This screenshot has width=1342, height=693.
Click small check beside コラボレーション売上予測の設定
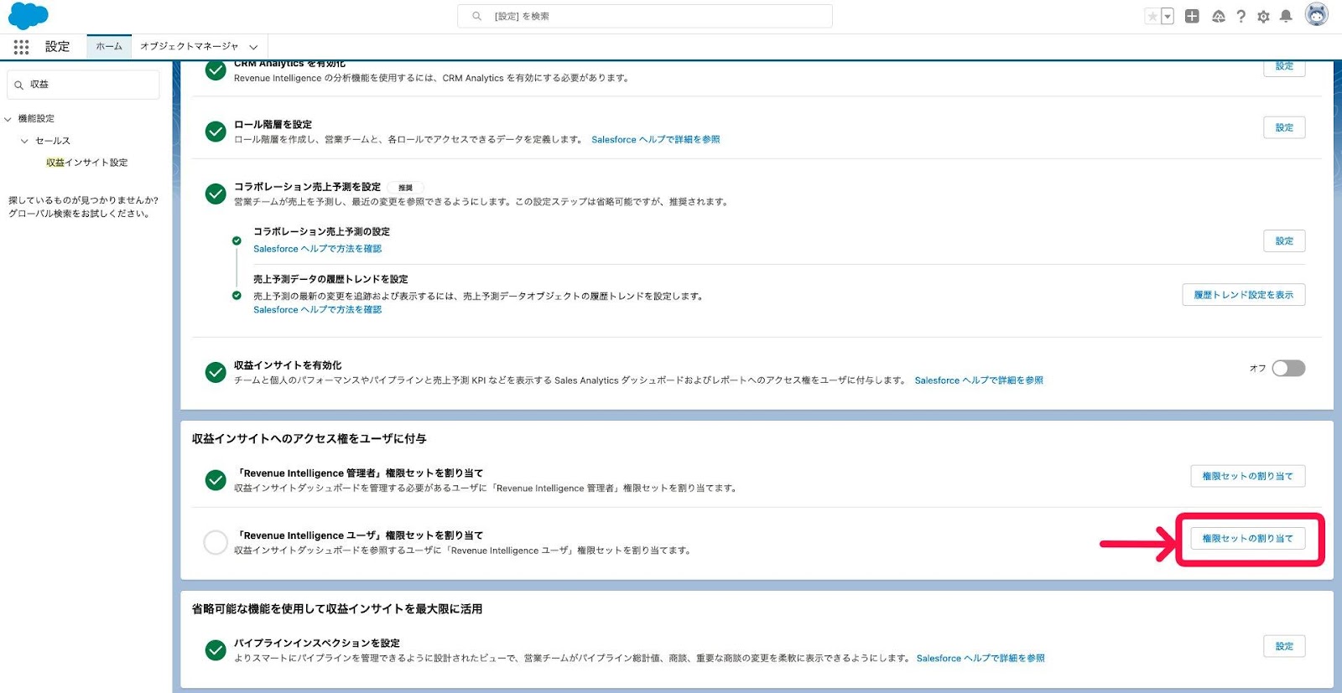[x=237, y=240]
